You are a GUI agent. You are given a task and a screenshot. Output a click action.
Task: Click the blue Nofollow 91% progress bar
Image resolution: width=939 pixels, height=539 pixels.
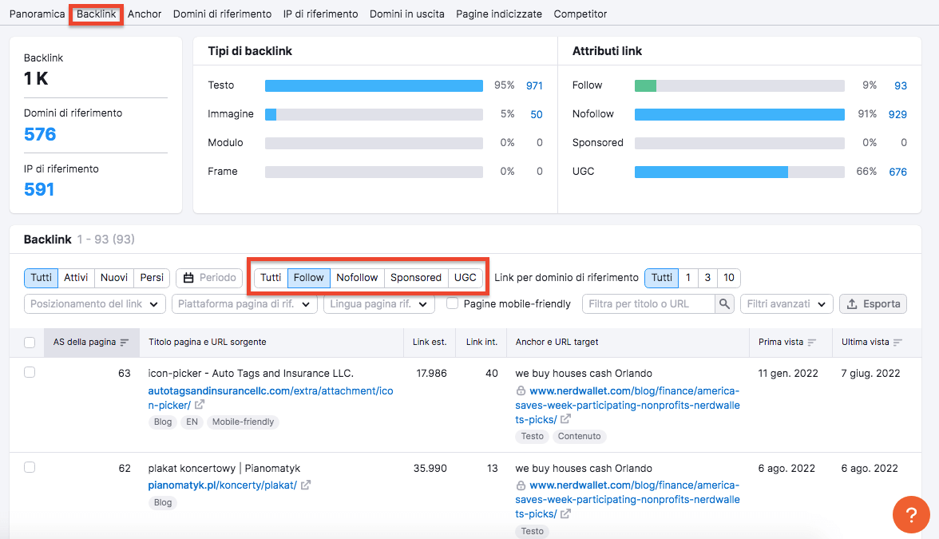(x=739, y=114)
